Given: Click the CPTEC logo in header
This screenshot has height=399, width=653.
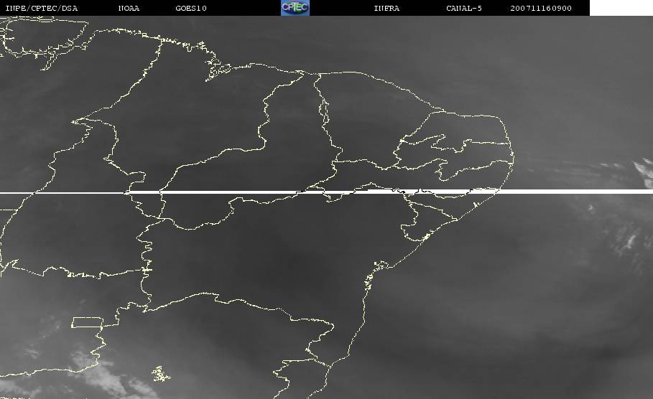Looking at the screenshot, I should [295, 7].
